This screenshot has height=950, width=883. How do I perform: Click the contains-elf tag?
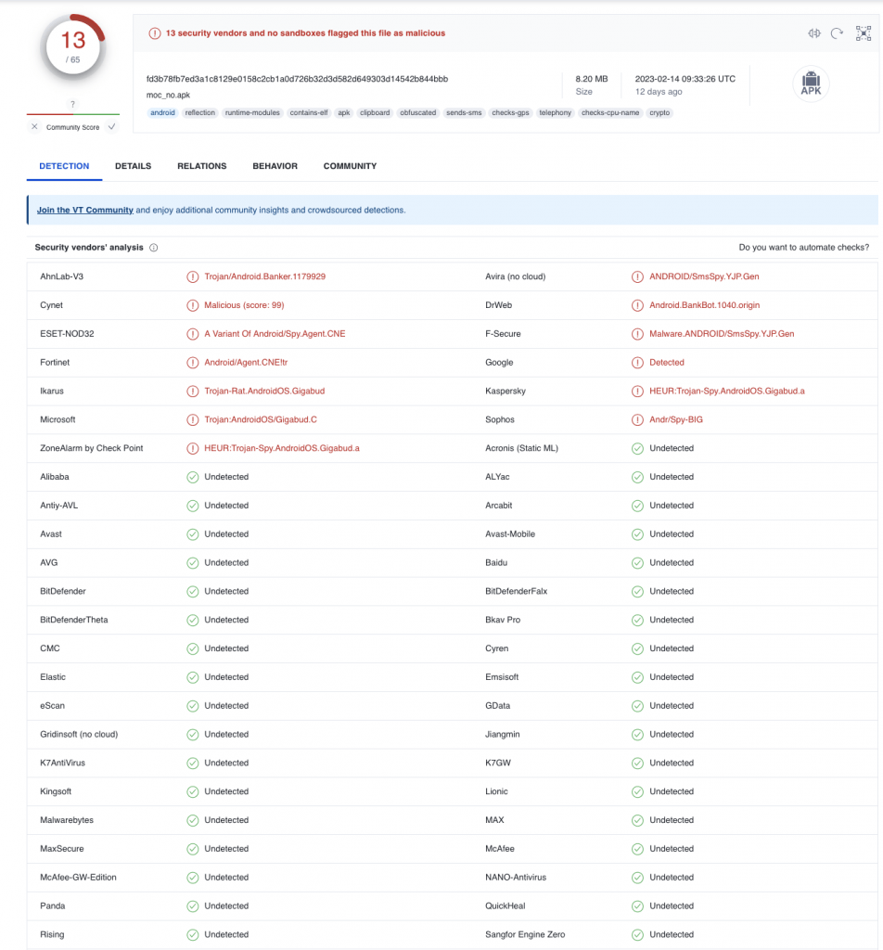[x=309, y=112]
